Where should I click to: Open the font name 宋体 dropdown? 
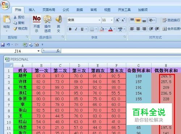tap(99, 20)
